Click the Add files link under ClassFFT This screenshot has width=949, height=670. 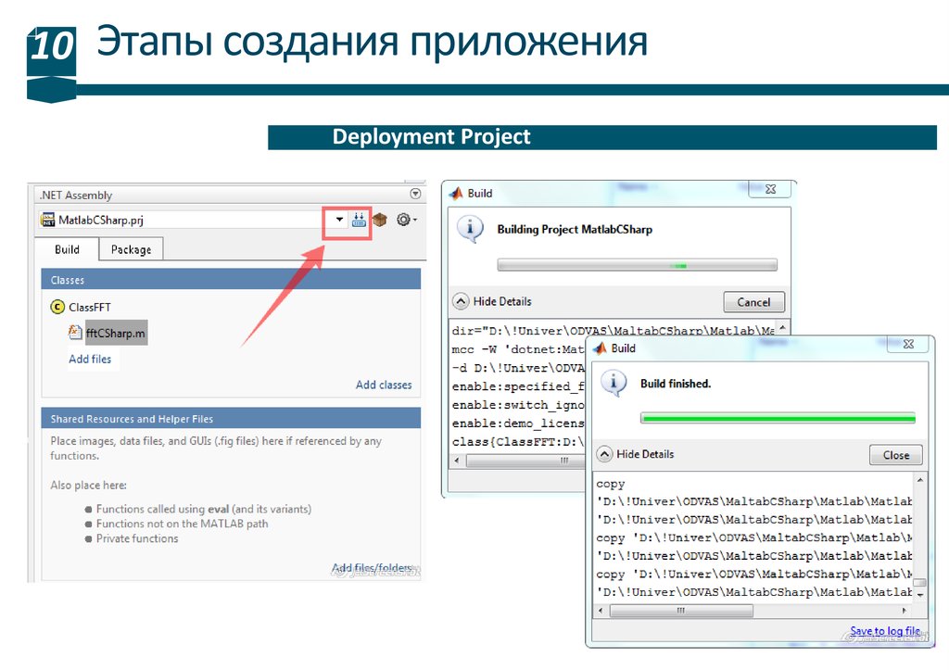coord(90,359)
